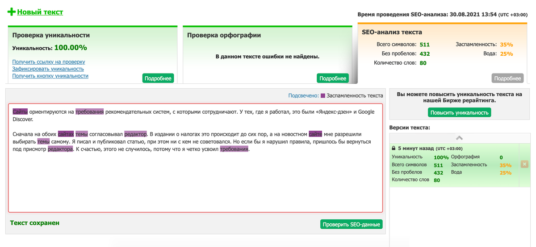Click highlighted word сайтах in the text
Screen dimensions: 536x247
point(66,134)
